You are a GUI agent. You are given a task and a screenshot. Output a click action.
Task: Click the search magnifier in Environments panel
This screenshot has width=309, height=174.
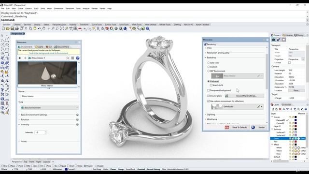point(68,58)
